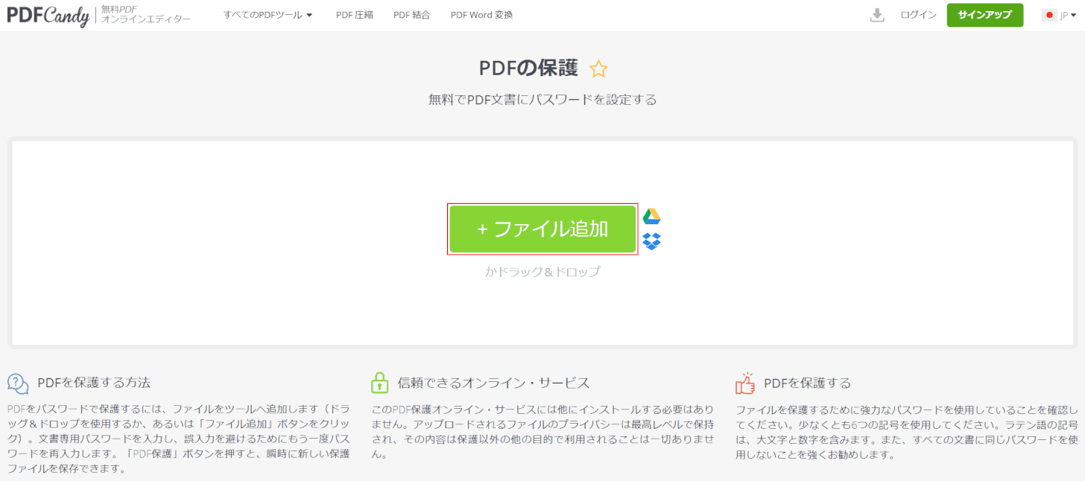Click the 信頼できるオンライン・サービス heading
1085x481 pixels.
pyautogui.click(x=494, y=383)
